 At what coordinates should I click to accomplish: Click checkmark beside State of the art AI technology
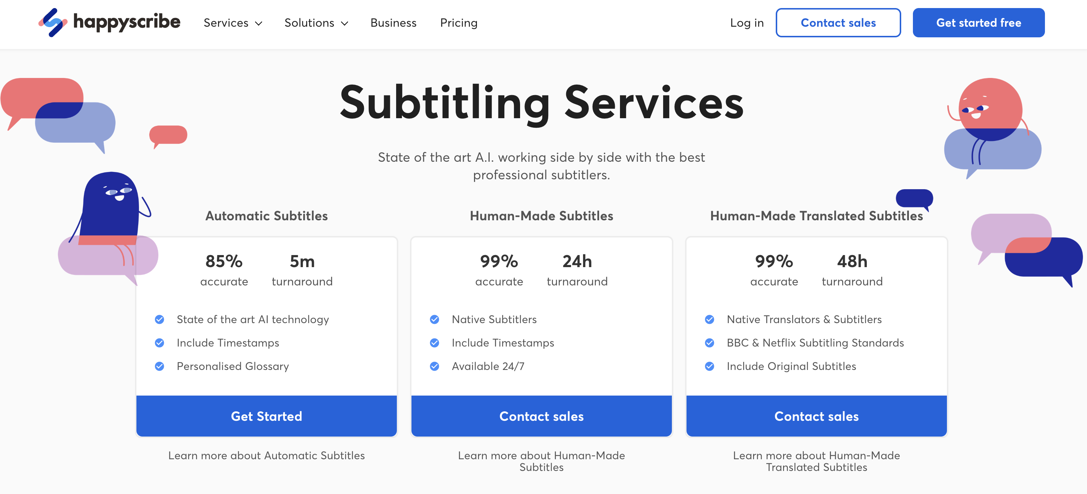click(159, 319)
